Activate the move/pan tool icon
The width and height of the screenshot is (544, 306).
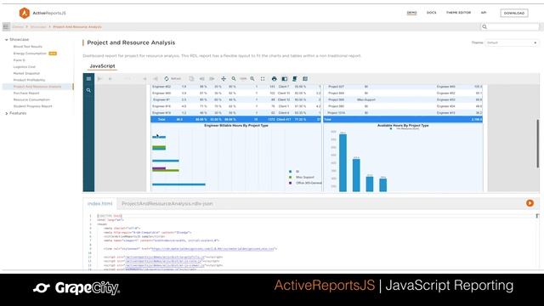tap(224, 79)
